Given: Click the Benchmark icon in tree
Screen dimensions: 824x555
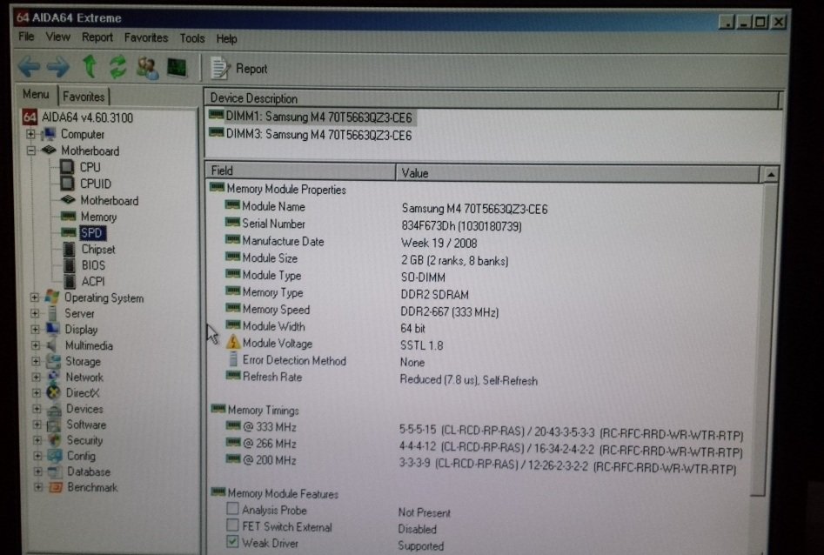Looking at the screenshot, I should [x=55, y=488].
